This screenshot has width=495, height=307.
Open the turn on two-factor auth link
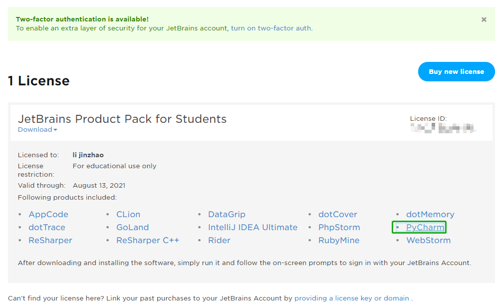[271, 28]
